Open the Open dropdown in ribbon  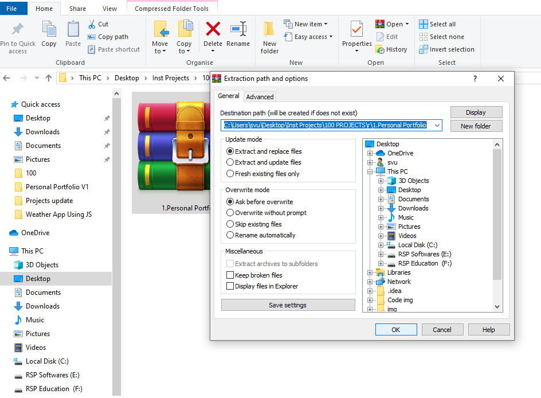click(393, 24)
